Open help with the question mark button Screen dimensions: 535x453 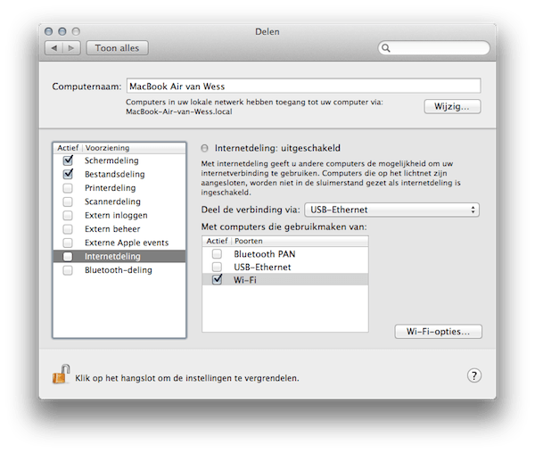pyautogui.click(x=474, y=375)
